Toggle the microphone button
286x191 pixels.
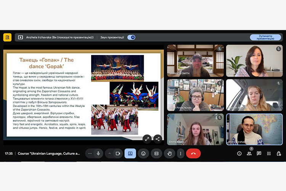[98, 153]
